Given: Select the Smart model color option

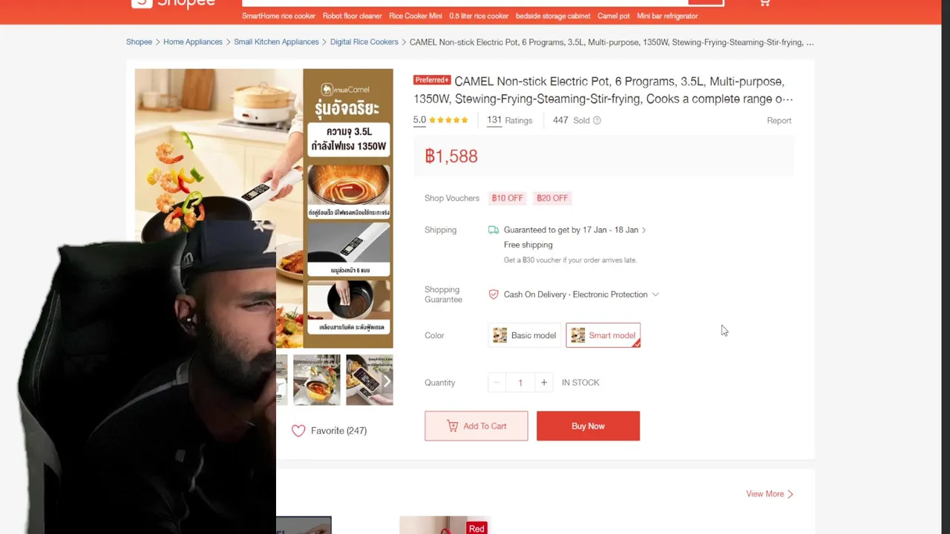Looking at the screenshot, I should [x=603, y=335].
